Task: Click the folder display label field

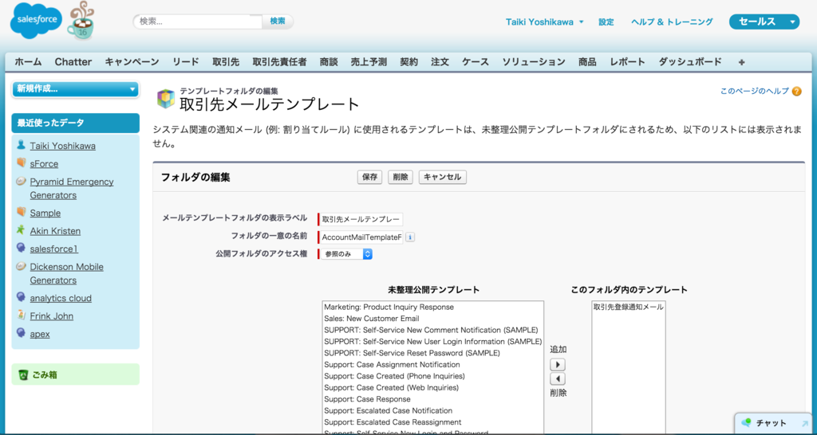Action: pyautogui.click(x=361, y=220)
